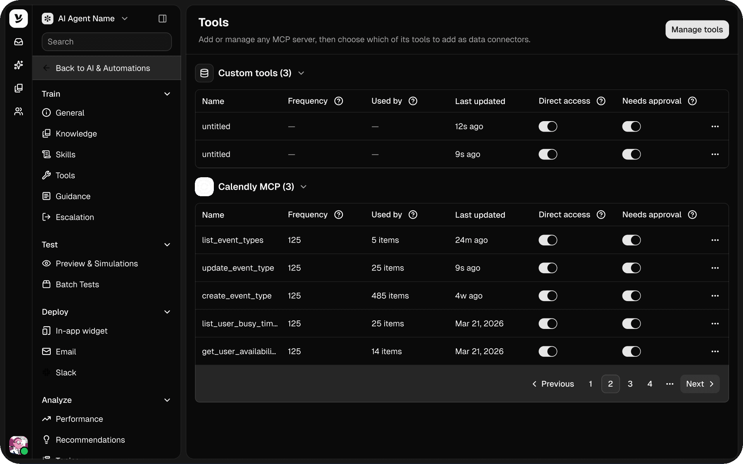Click Direct access help icon in Calendly table
Viewport: 743px width, 464px height.
601,215
